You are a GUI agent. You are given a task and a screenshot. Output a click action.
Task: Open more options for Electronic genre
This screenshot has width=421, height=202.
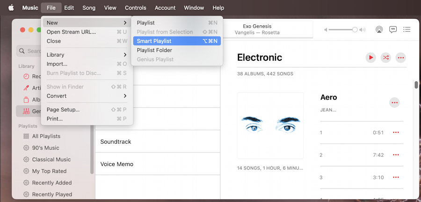click(400, 58)
